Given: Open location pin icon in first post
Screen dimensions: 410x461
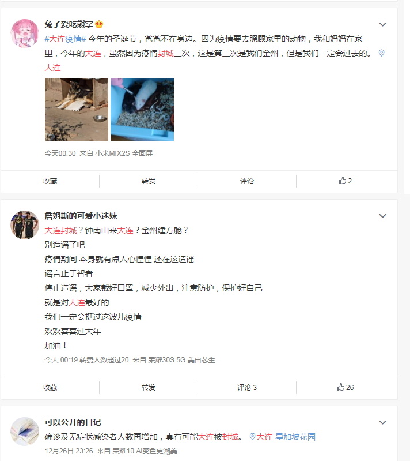Looking at the screenshot, I should pyautogui.click(x=381, y=53).
